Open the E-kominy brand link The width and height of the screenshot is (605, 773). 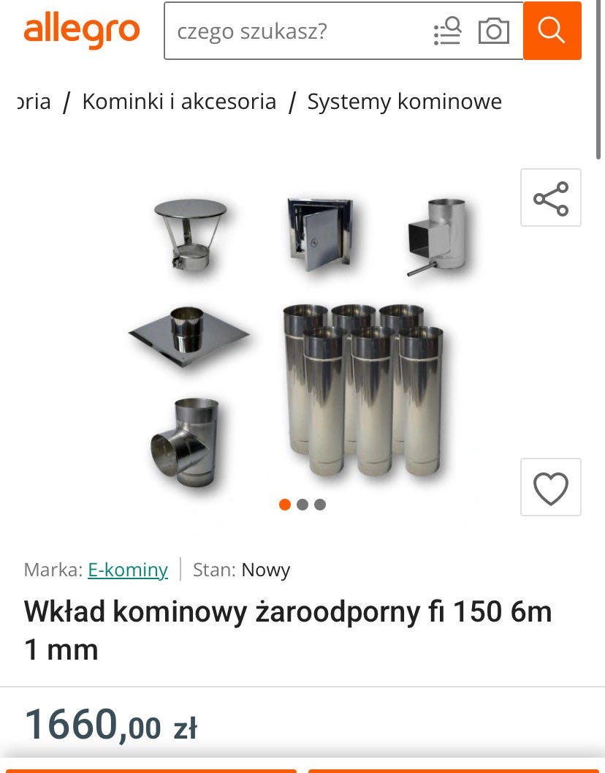point(128,570)
